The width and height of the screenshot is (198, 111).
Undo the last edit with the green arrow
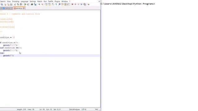[25, 4]
